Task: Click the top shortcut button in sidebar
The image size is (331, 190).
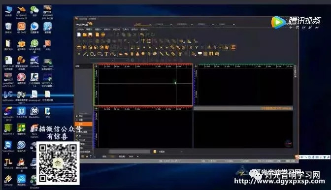Action: coord(84,116)
